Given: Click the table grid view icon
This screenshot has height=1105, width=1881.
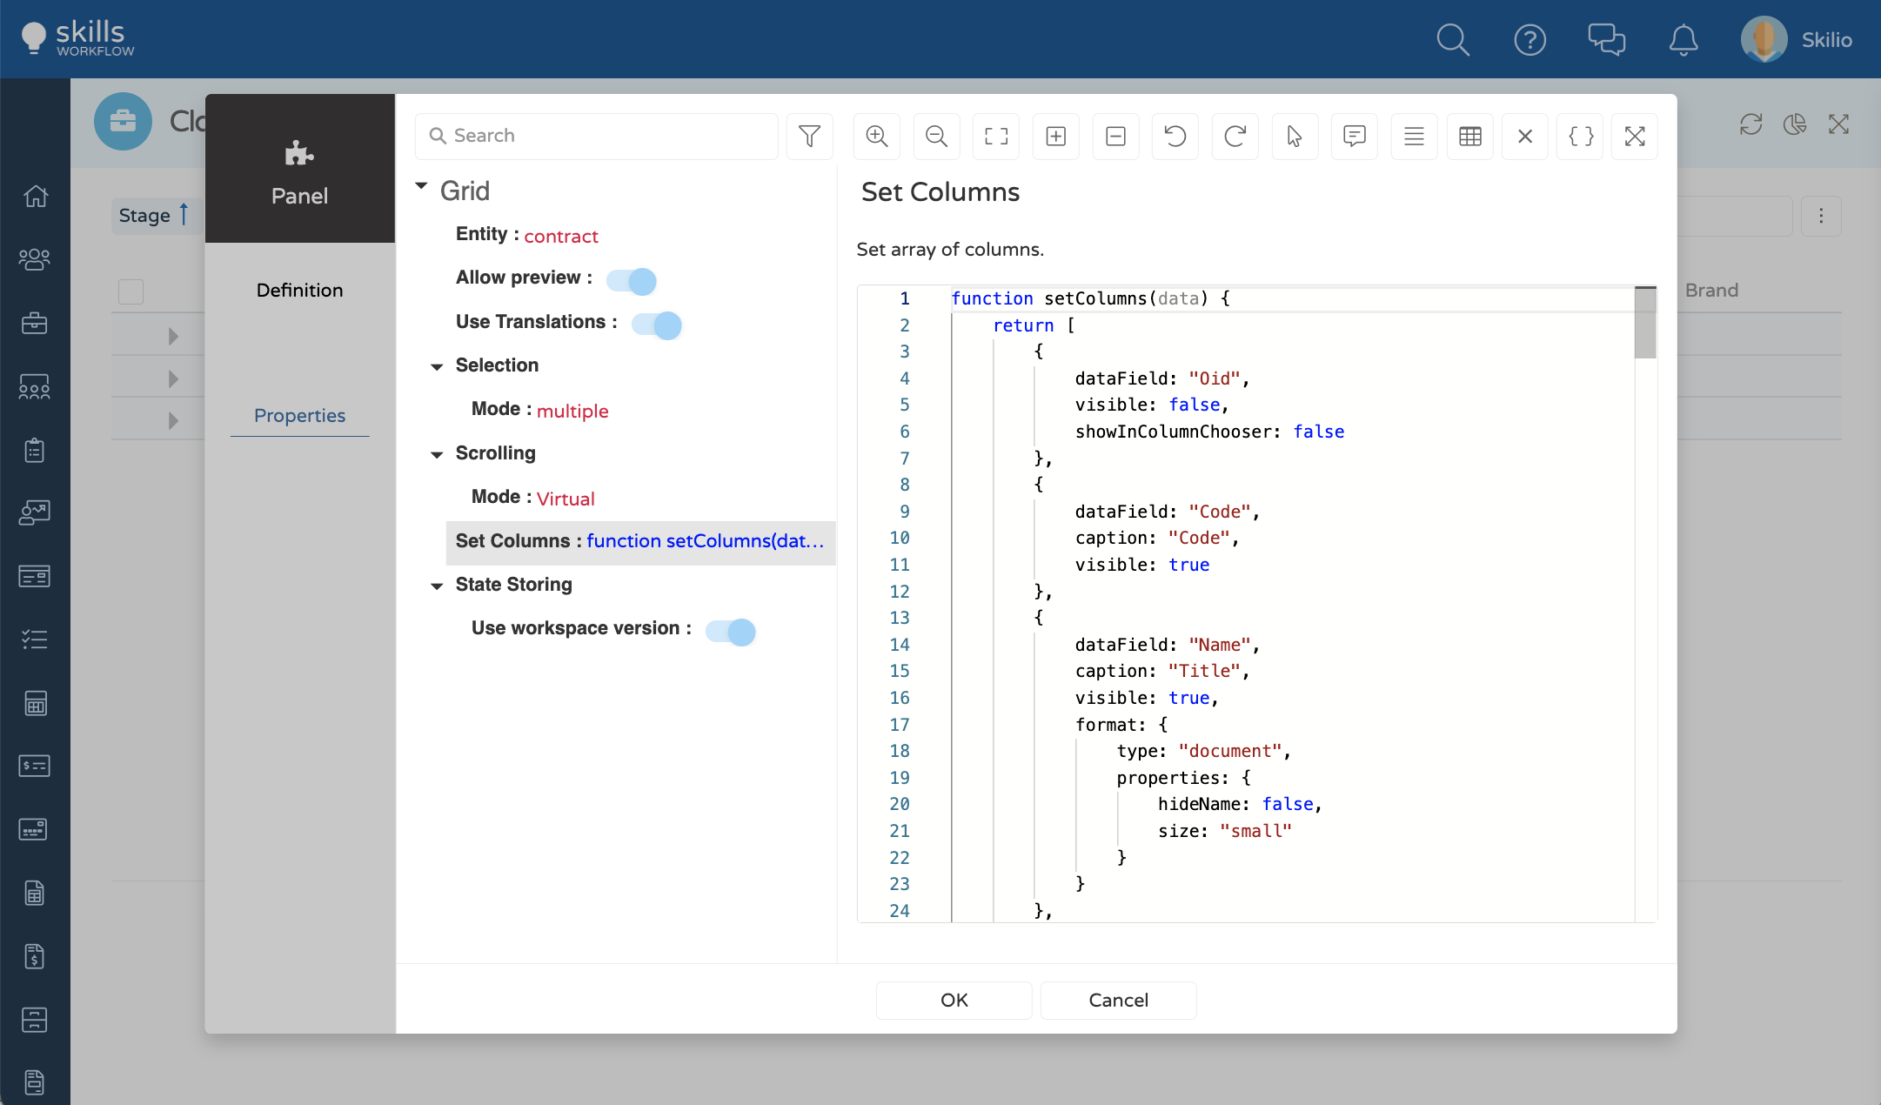Looking at the screenshot, I should coord(1469,136).
